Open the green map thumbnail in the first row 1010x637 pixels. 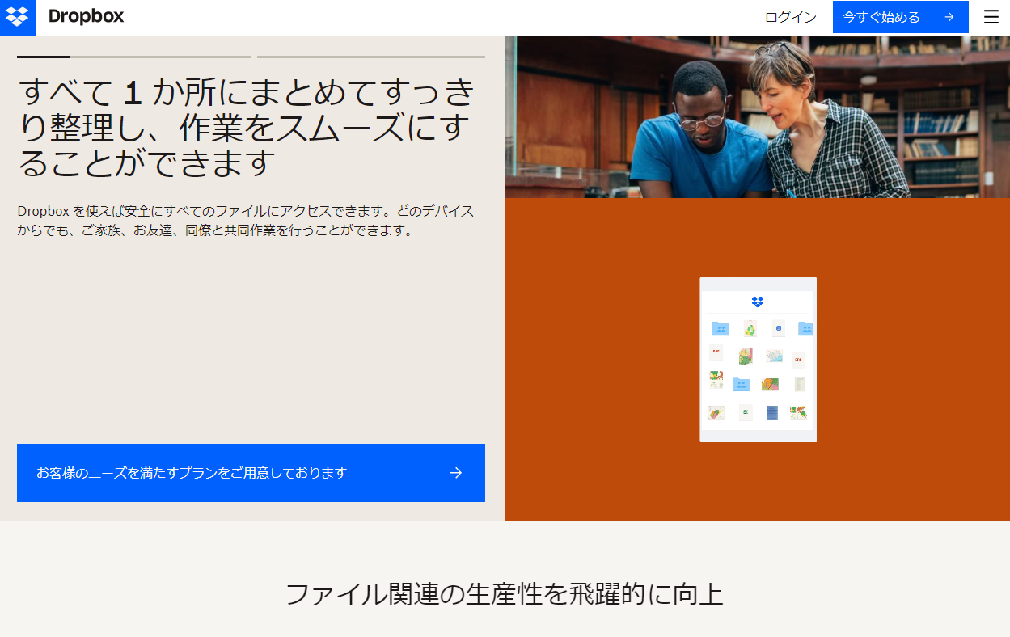(x=750, y=328)
